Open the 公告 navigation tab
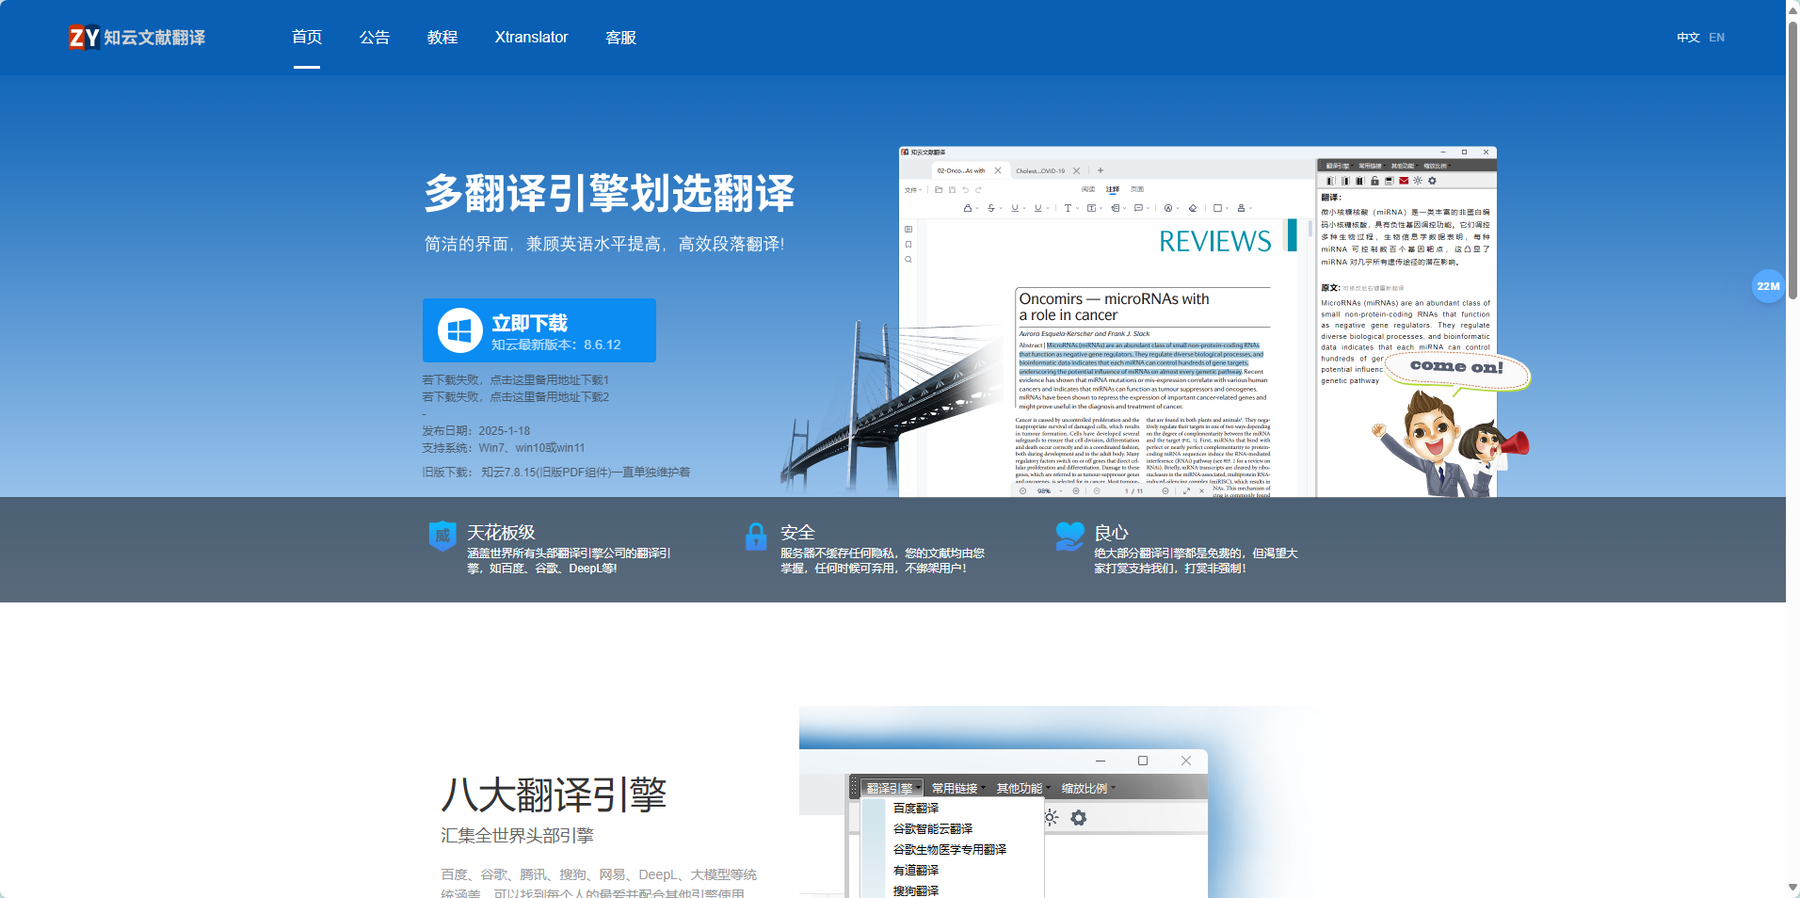Image resolution: width=1800 pixels, height=898 pixels. tap(375, 38)
